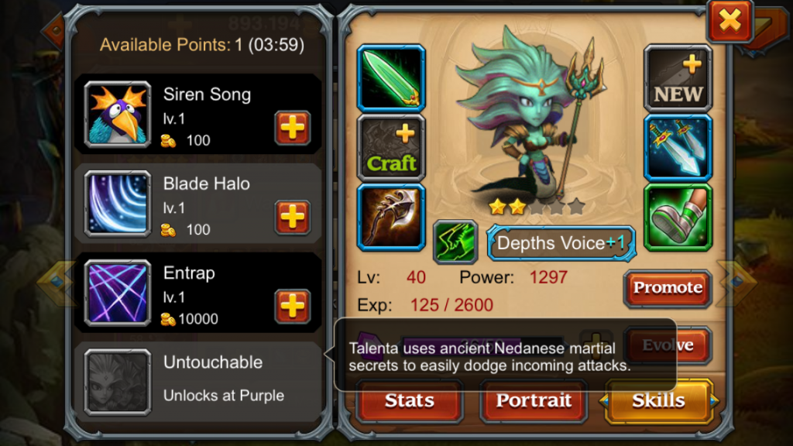Close the hero panel with X
Image resolution: width=793 pixels, height=446 pixels.
pyautogui.click(x=730, y=21)
